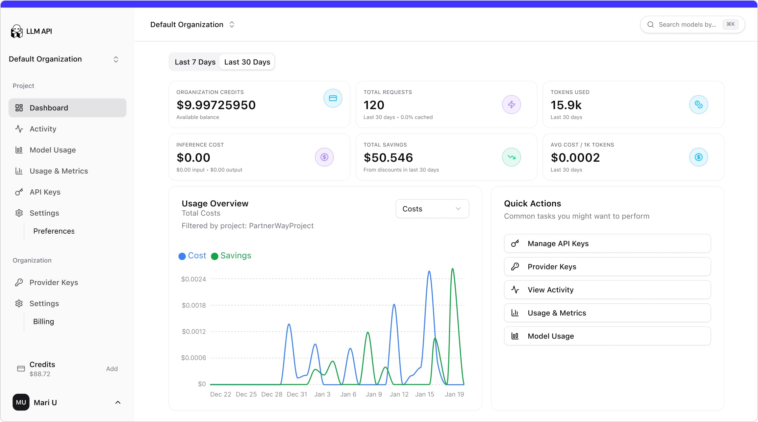
Task: Click the Organization Credits card icon
Action: pyautogui.click(x=333, y=98)
